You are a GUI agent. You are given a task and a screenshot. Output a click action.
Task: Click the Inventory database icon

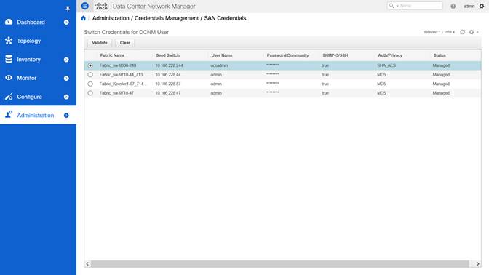(x=9, y=59)
